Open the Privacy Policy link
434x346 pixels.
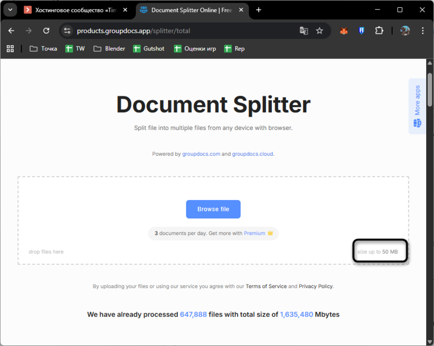click(x=315, y=286)
